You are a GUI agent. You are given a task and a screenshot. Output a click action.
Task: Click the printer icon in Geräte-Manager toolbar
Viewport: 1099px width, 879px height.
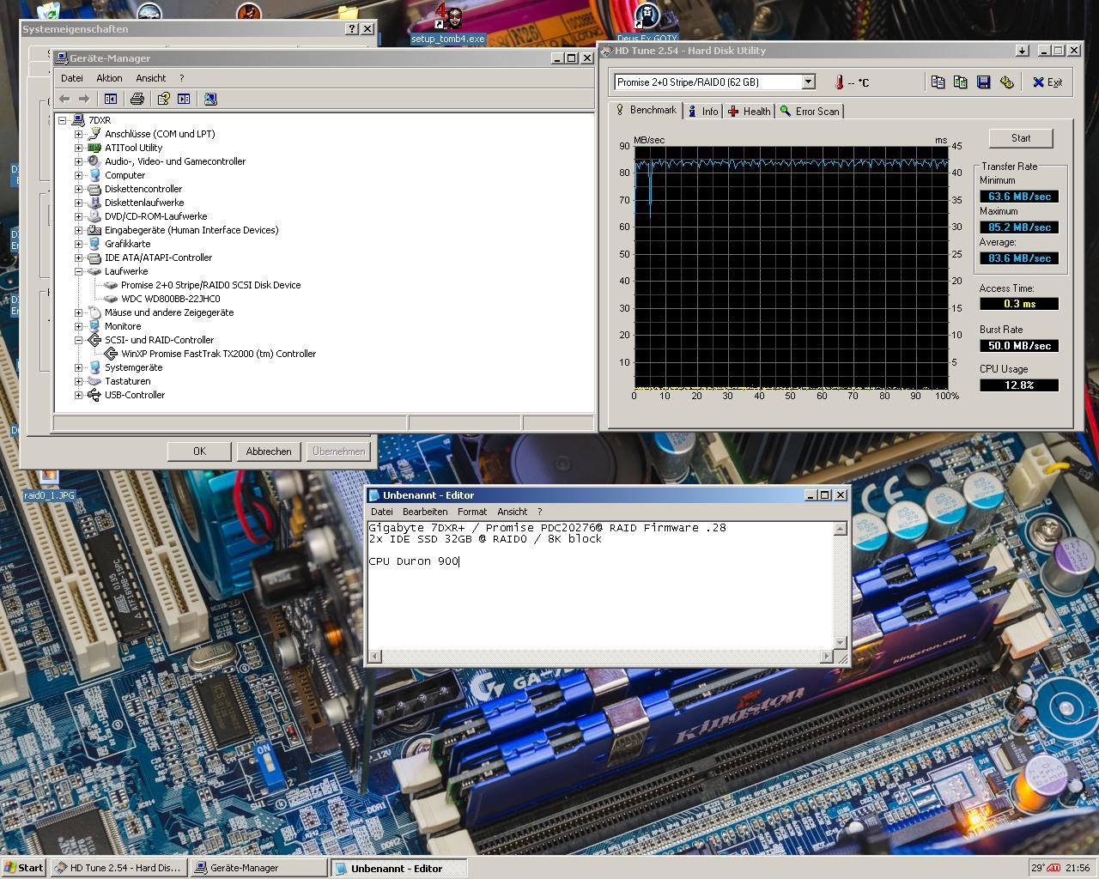[x=137, y=99]
